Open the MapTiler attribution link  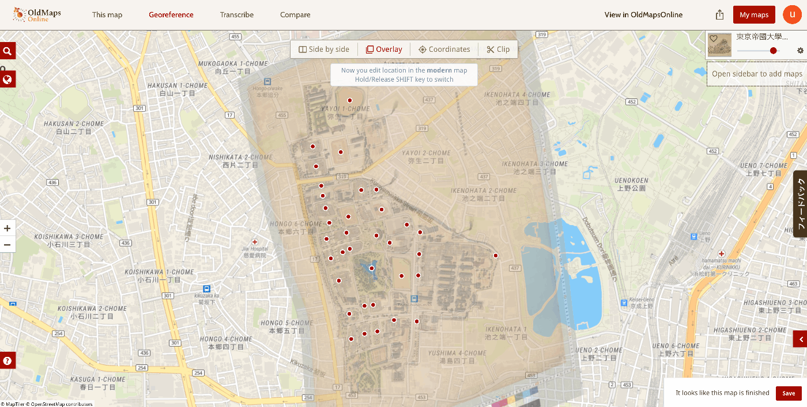[13, 404]
